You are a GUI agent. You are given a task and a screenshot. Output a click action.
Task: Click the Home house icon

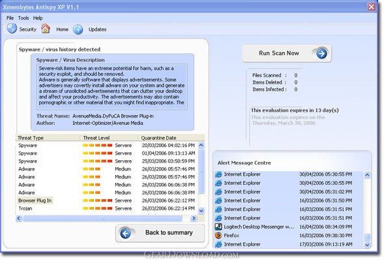46,29
